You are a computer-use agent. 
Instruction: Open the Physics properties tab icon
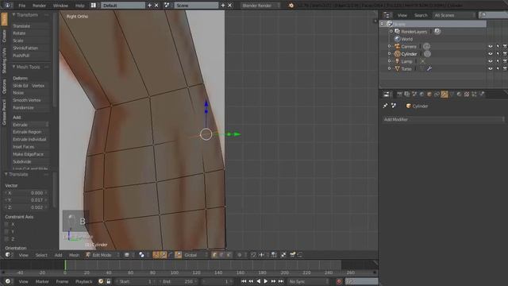[x=482, y=94]
